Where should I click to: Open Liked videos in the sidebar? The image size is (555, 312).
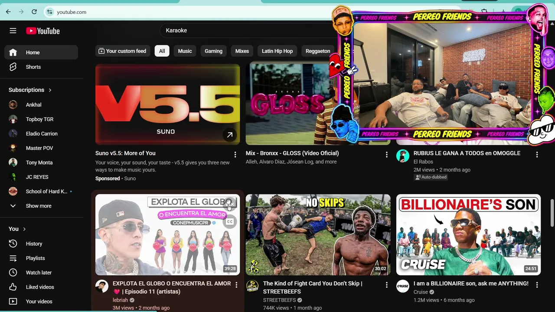click(41, 287)
